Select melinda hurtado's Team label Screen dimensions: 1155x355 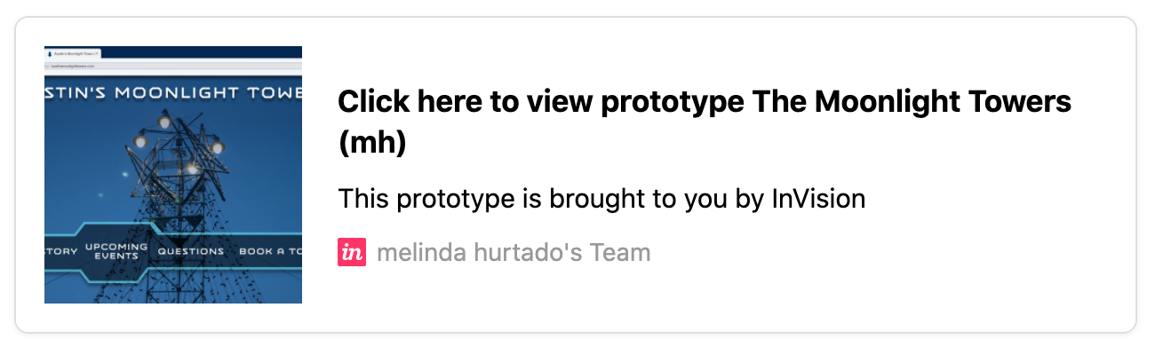(514, 253)
